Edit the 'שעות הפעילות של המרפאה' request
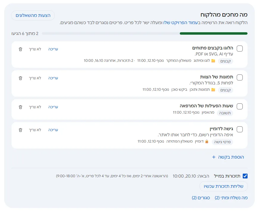The width and height of the screenshot is (259, 211). coord(53,107)
